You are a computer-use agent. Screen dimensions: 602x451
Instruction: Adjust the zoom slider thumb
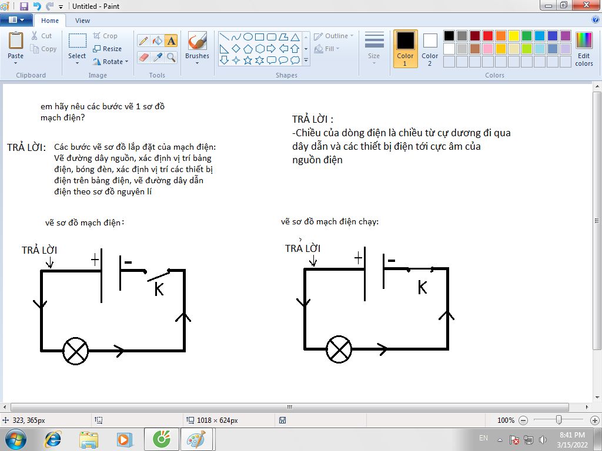point(559,420)
